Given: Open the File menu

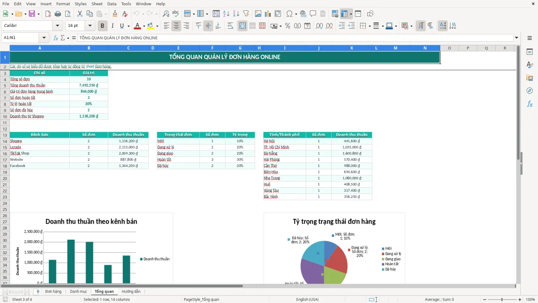Looking at the screenshot, I should (6, 4).
